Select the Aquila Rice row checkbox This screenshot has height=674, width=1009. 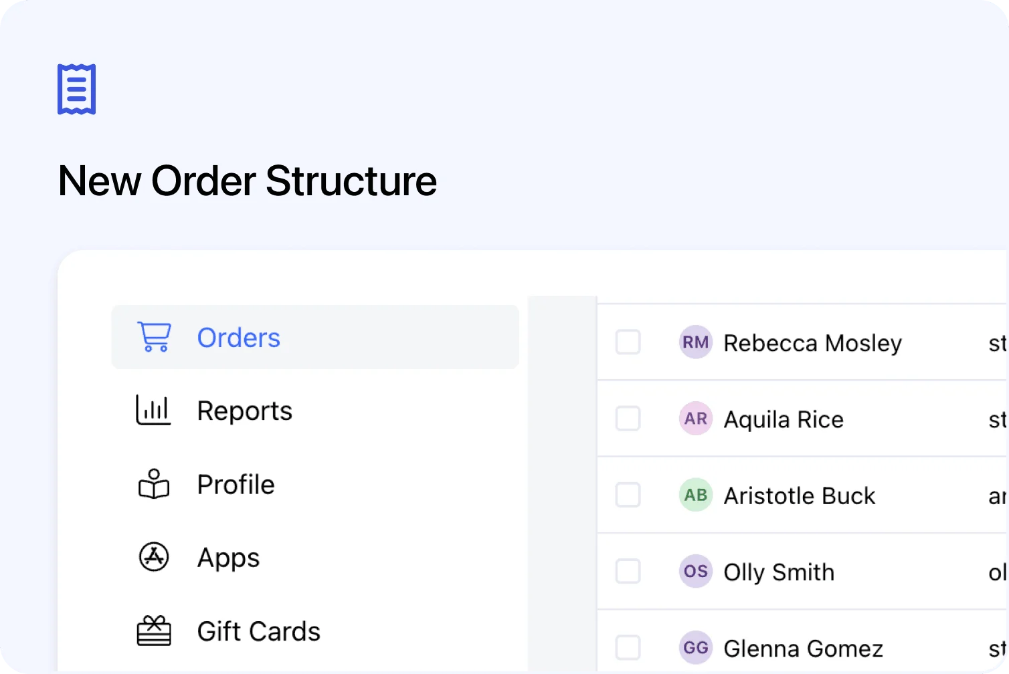[628, 419]
